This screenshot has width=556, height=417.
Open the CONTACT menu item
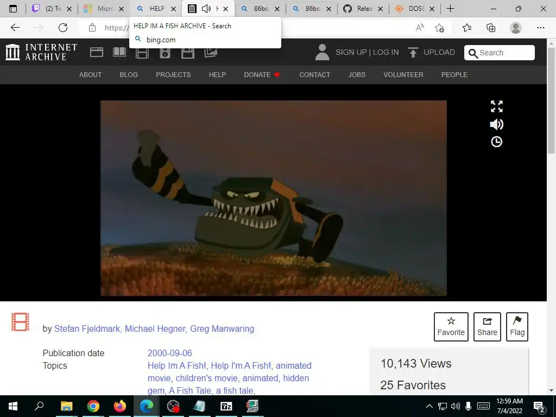click(315, 75)
